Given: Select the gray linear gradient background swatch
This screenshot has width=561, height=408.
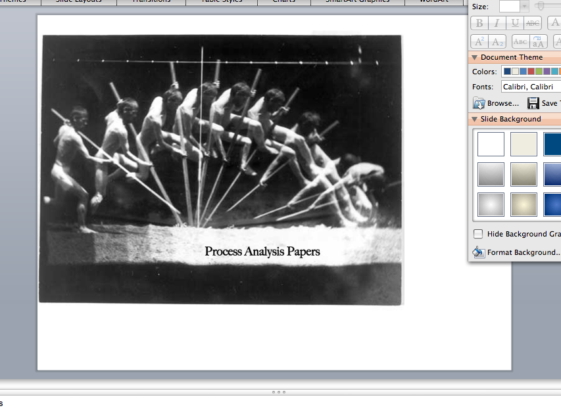Looking at the screenshot, I should pos(491,174).
